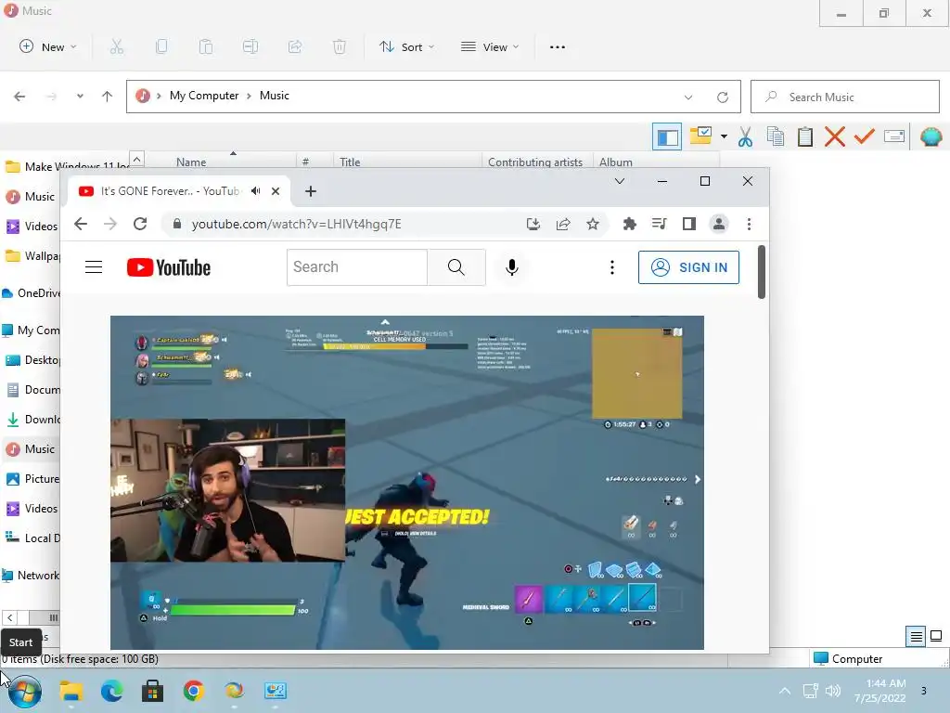Toggle the preview pane button in Explorer toolbar

coord(667,136)
